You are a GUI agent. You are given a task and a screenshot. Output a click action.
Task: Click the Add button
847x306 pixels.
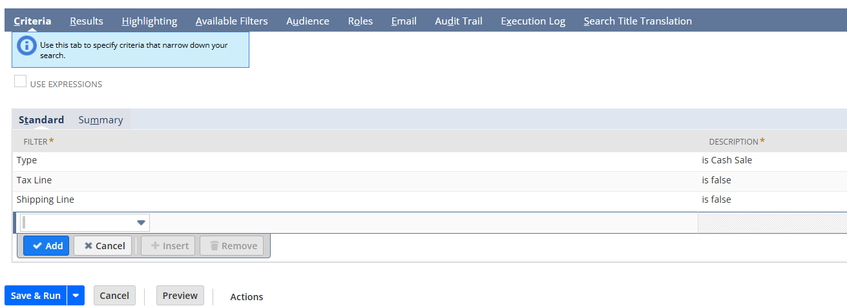tap(47, 246)
